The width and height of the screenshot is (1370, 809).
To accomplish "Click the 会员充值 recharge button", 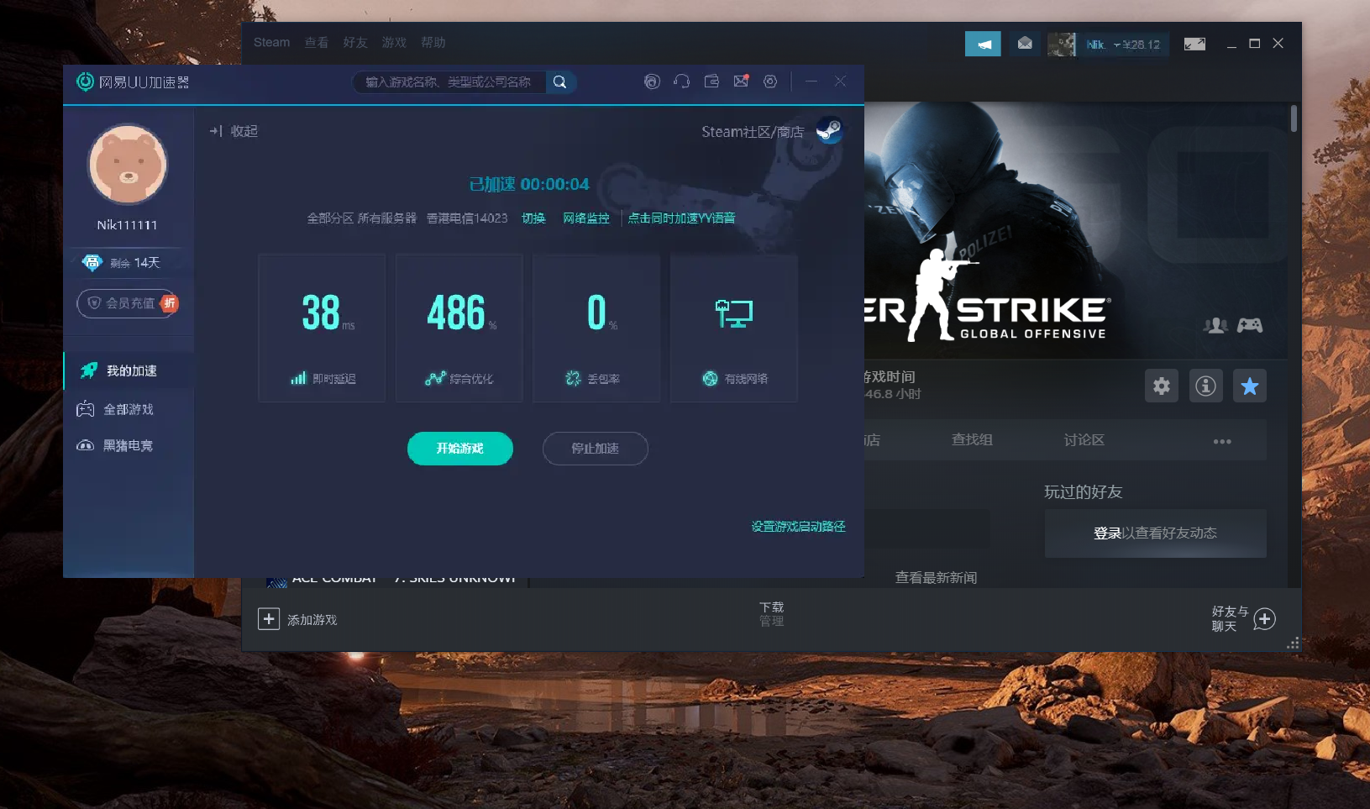I will click(128, 303).
